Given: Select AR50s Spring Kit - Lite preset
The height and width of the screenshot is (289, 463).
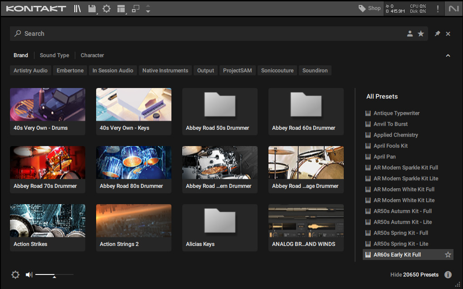Looking at the screenshot, I should click(x=408, y=244).
